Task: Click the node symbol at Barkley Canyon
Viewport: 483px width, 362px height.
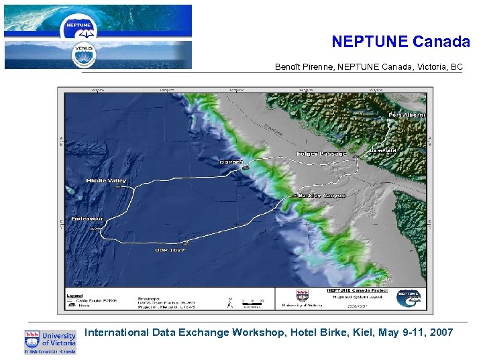Action: [294, 196]
